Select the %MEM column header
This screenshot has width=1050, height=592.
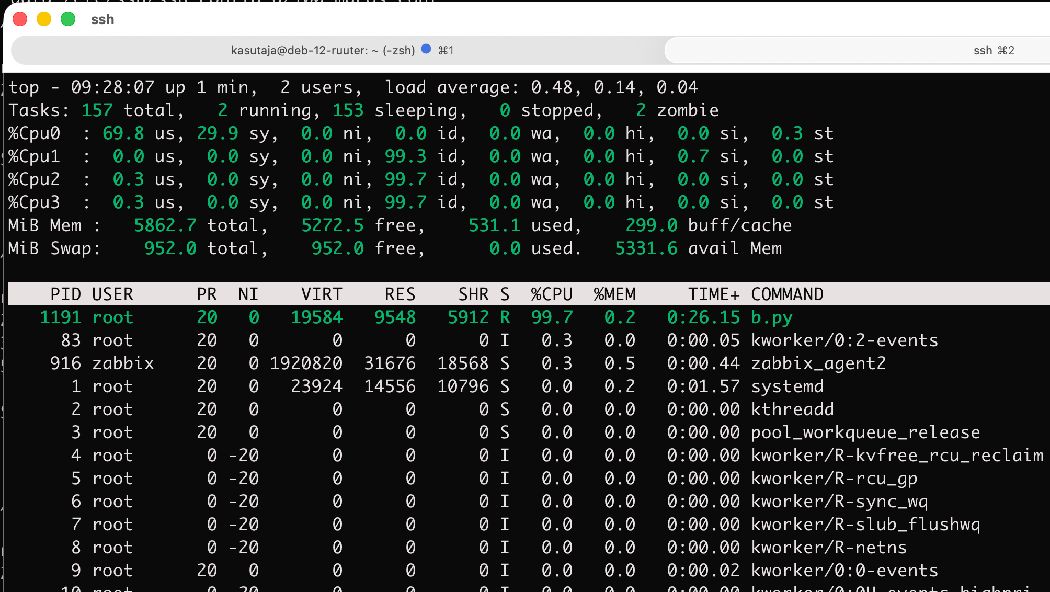[614, 294]
